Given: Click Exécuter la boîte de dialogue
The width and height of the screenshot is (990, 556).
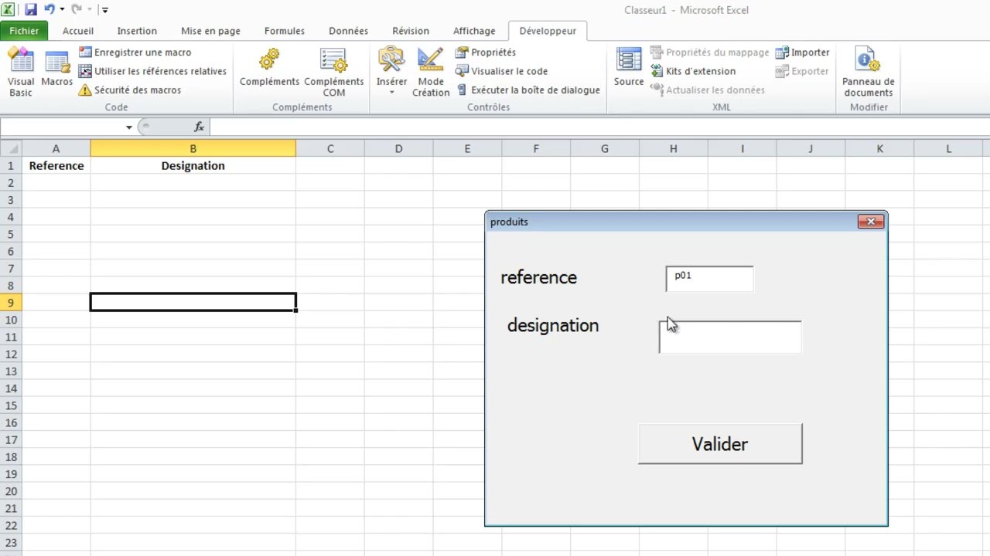Looking at the screenshot, I should (x=527, y=90).
